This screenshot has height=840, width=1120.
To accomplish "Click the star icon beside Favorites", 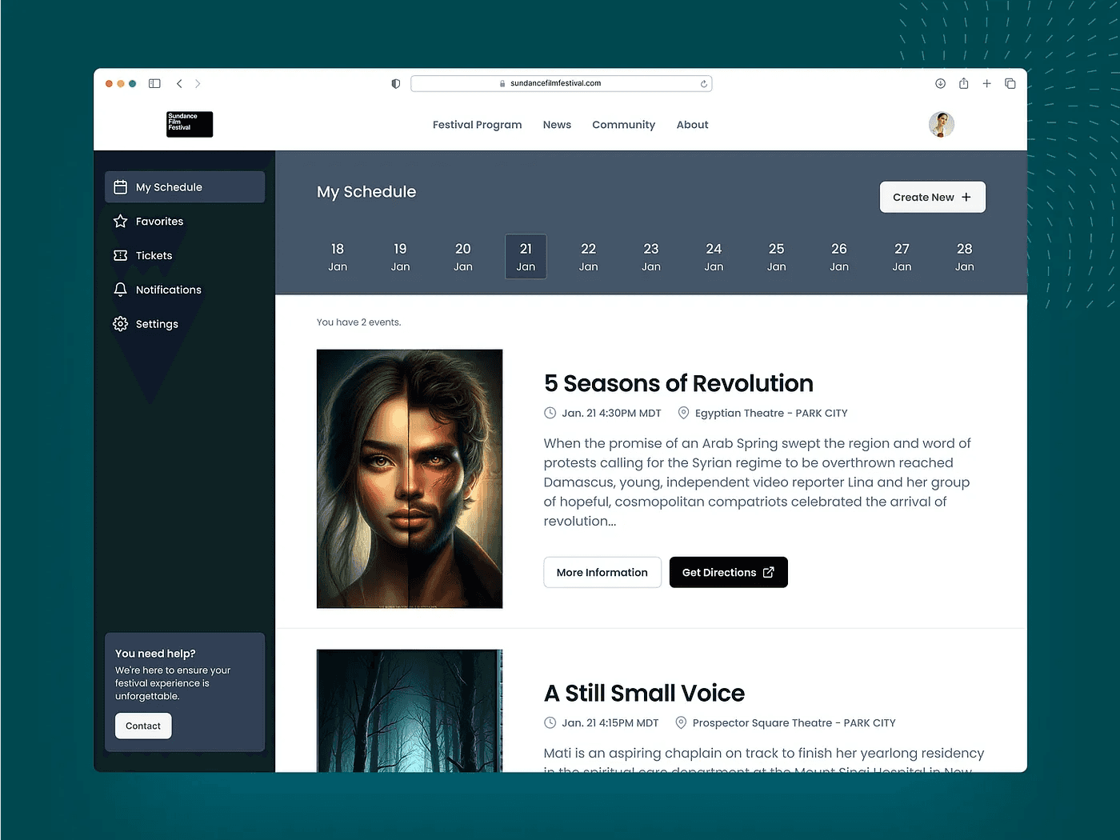I will coord(121,221).
